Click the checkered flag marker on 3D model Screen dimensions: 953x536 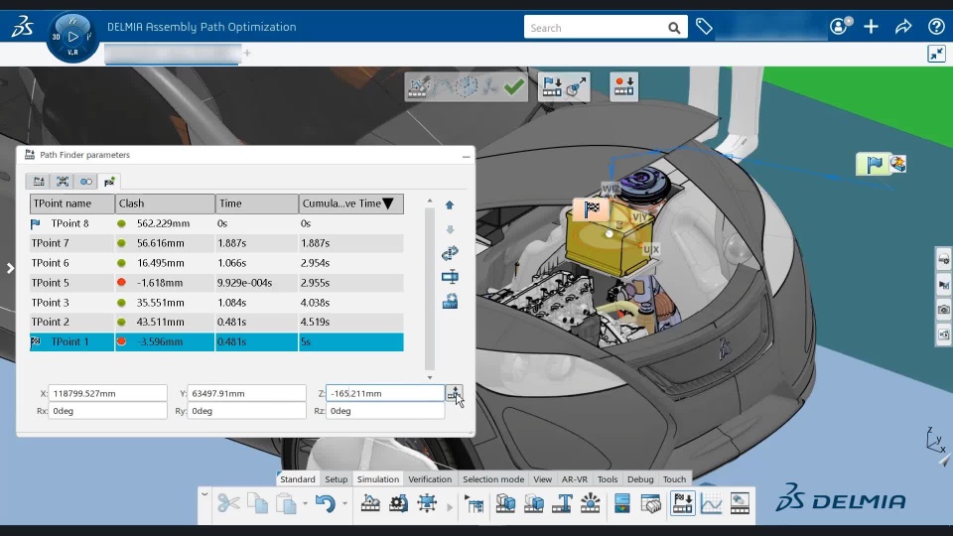(592, 209)
